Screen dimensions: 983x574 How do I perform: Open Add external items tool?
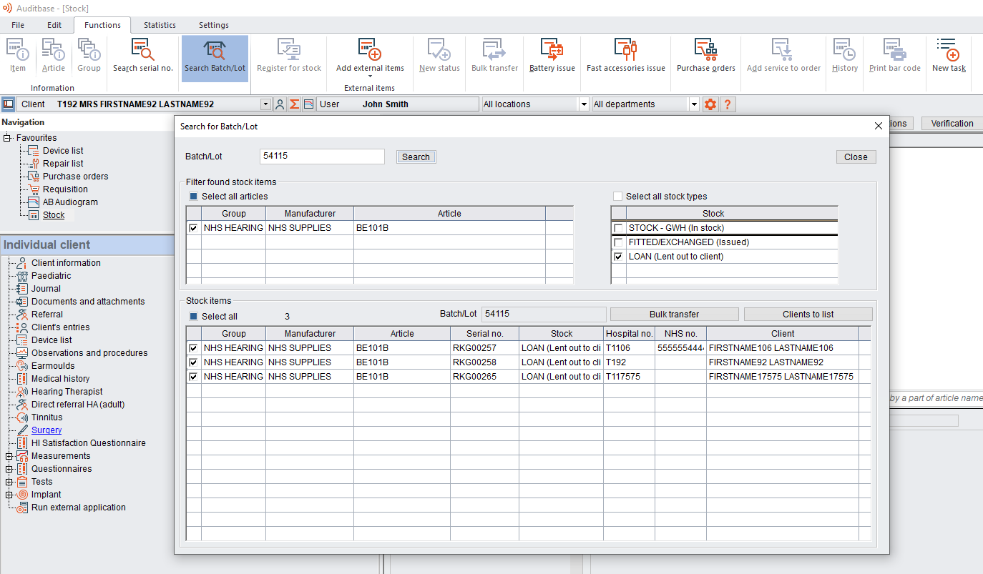(370, 55)
